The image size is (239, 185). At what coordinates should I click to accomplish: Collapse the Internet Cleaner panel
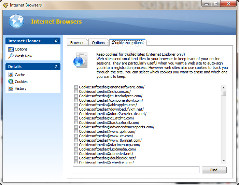(56, 41)
